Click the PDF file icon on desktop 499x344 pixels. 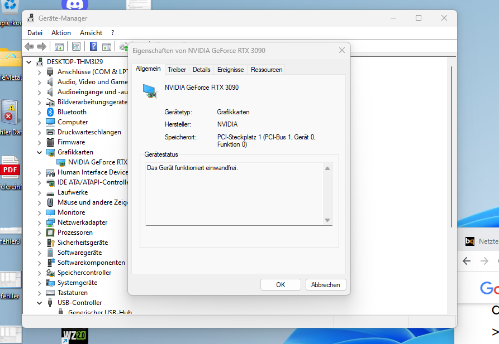10,167
